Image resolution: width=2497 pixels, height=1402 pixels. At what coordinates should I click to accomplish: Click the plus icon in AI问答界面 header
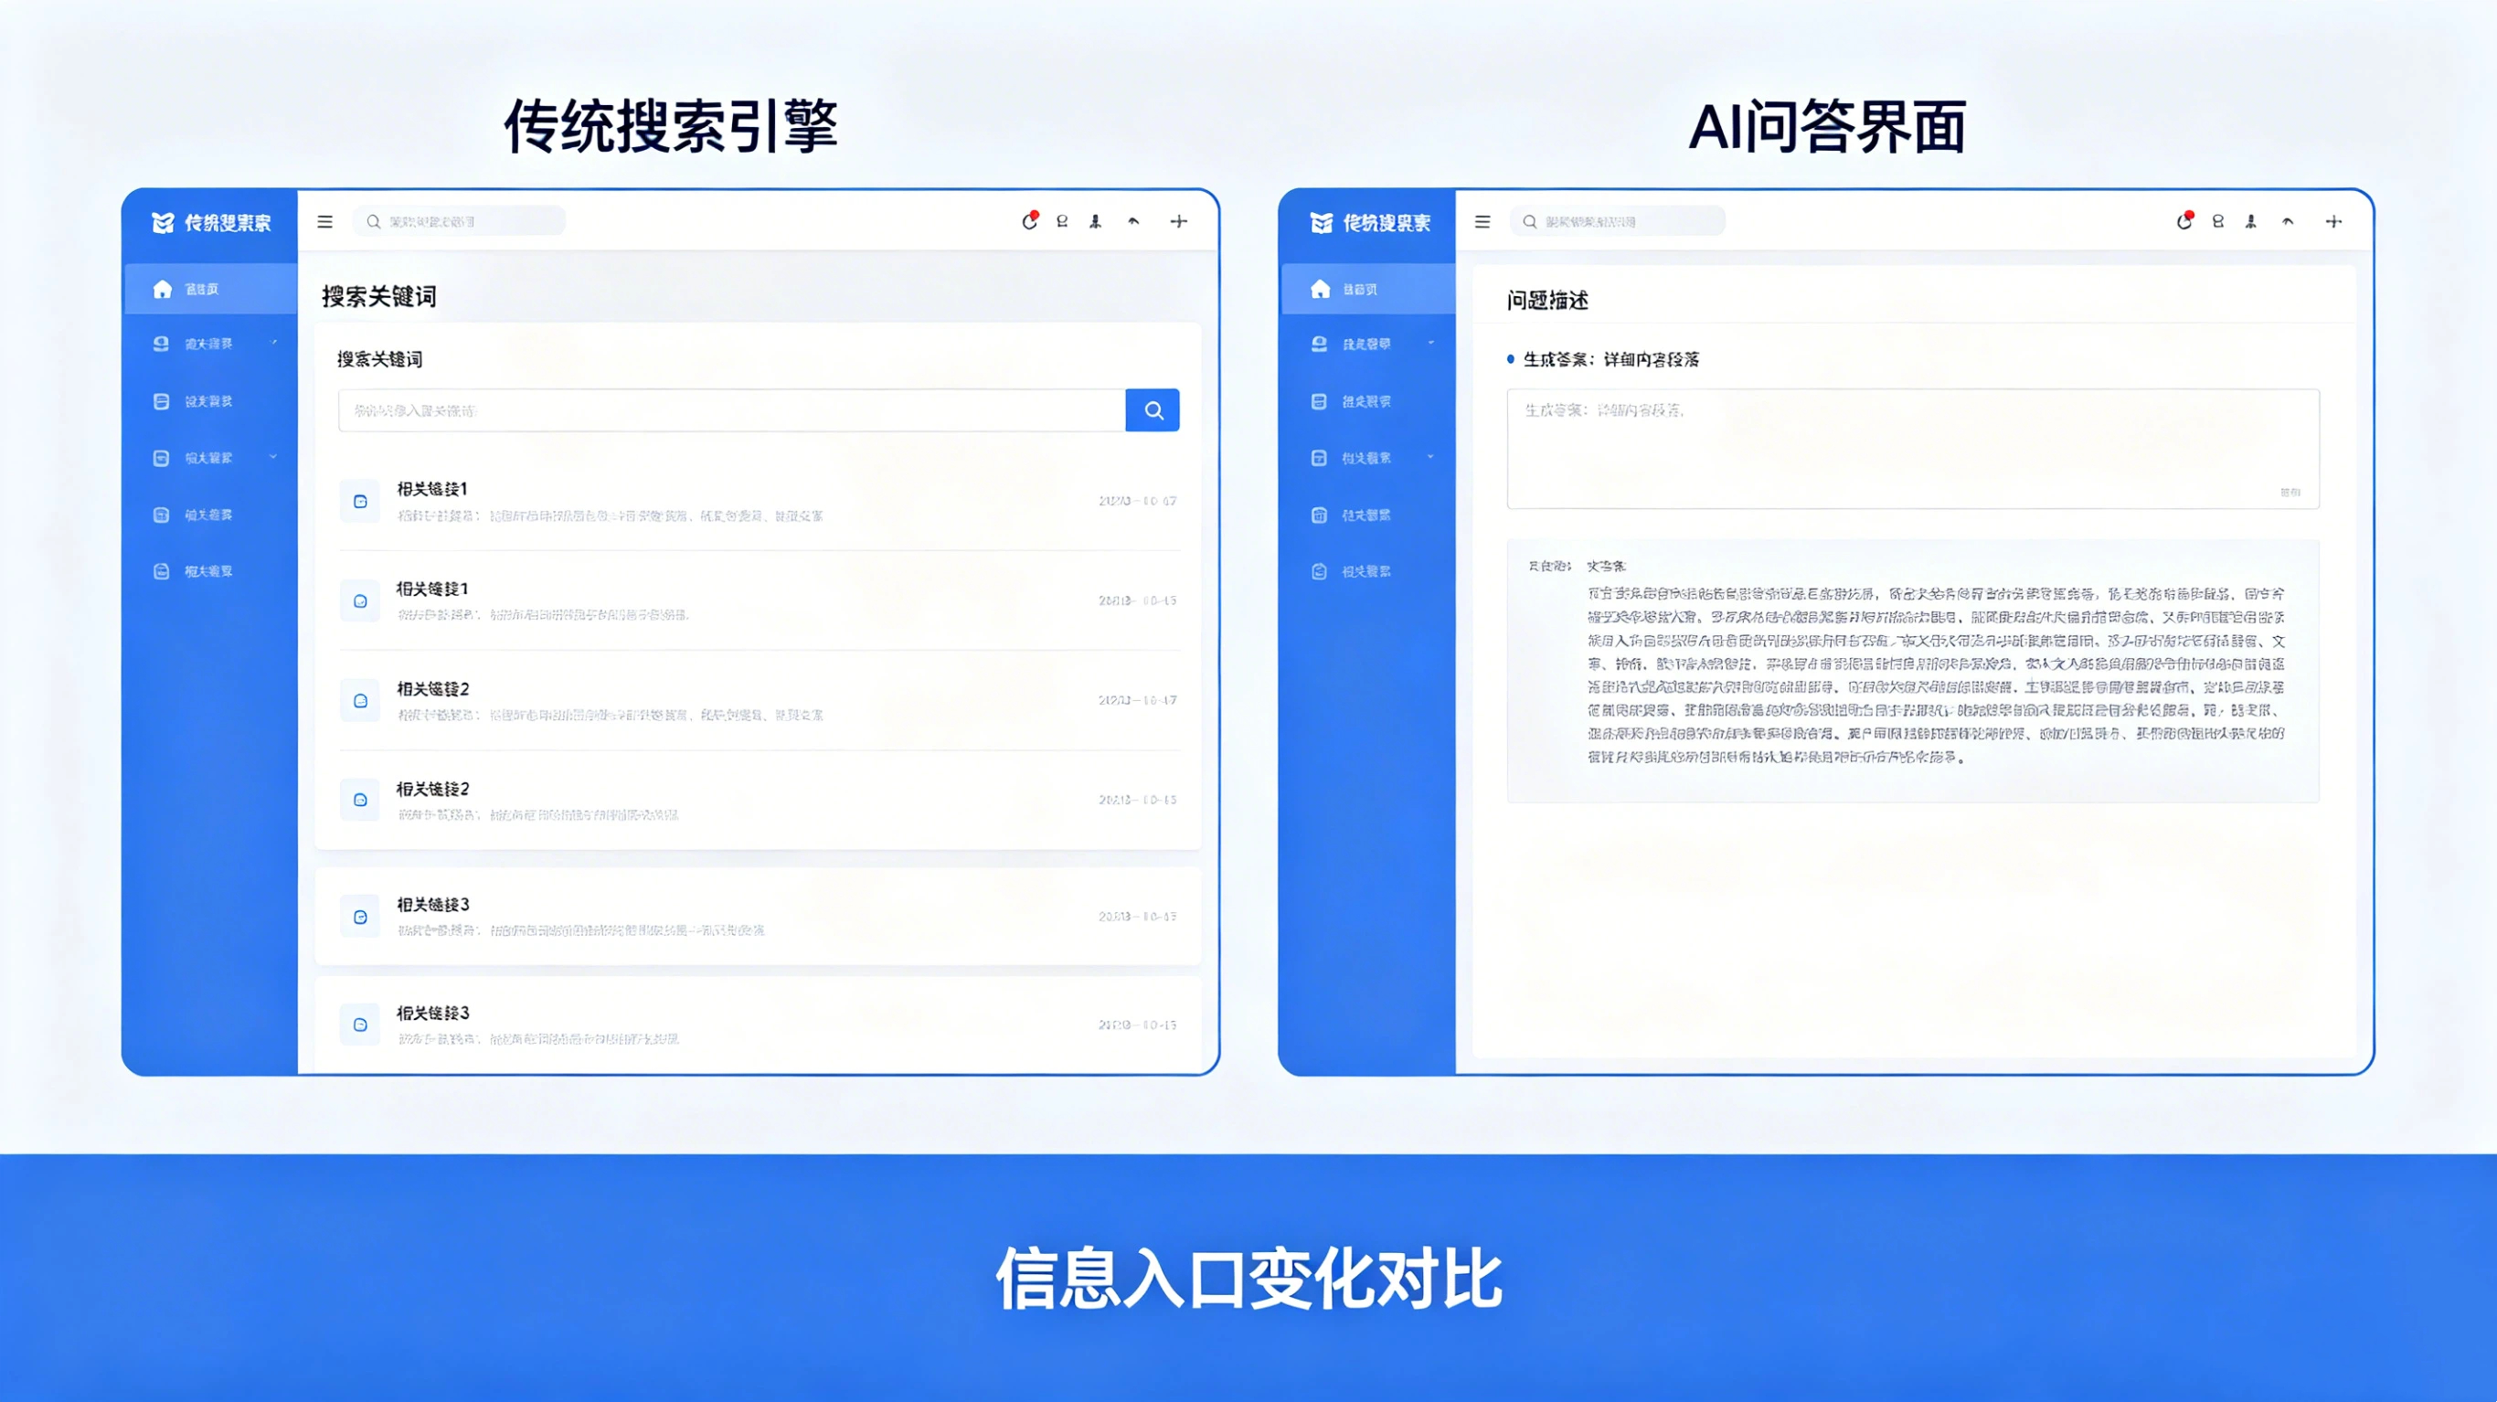(x=2334, y=222)
